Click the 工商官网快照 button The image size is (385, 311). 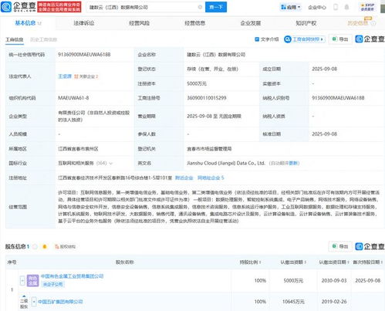tap(305, 39)
